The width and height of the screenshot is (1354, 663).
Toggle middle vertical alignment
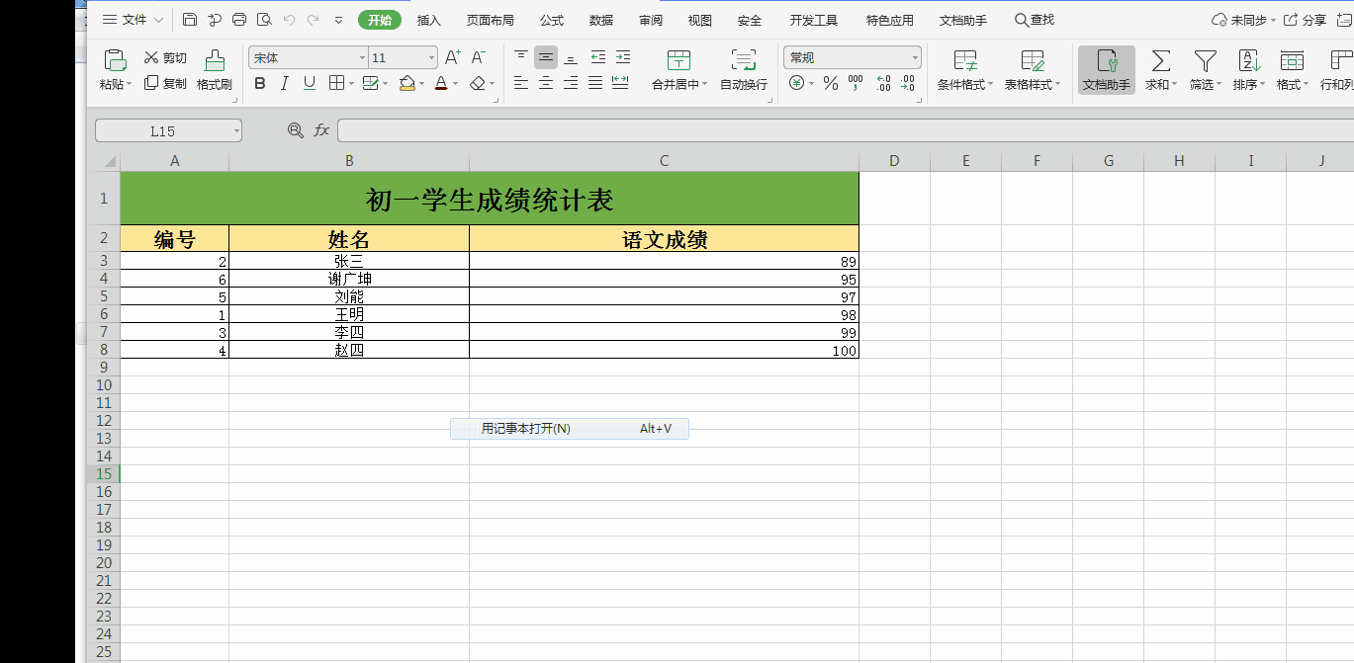pyautogui.click(x=546, y=57)
